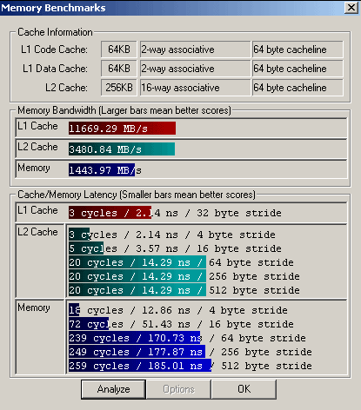Viewport: 361px width, 410px height.
Task: Click L1 Data Cache 2-way associative field
Action: coord(195,69)
